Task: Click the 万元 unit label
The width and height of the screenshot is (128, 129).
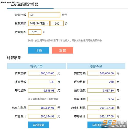Action: pyautogui.click(x=64, y=15)
